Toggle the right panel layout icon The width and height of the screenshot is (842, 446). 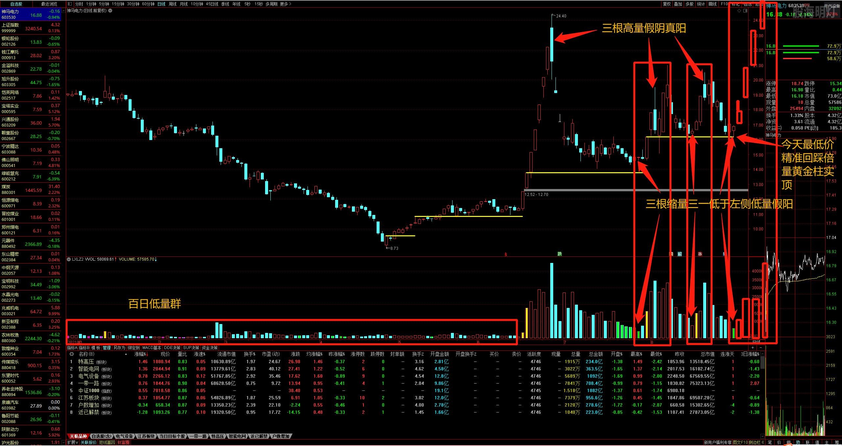745,11
